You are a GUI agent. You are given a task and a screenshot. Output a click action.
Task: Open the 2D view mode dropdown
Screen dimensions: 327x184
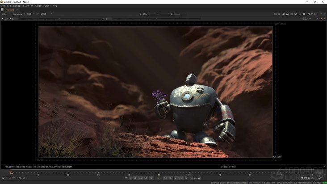[x=313, y=19]
